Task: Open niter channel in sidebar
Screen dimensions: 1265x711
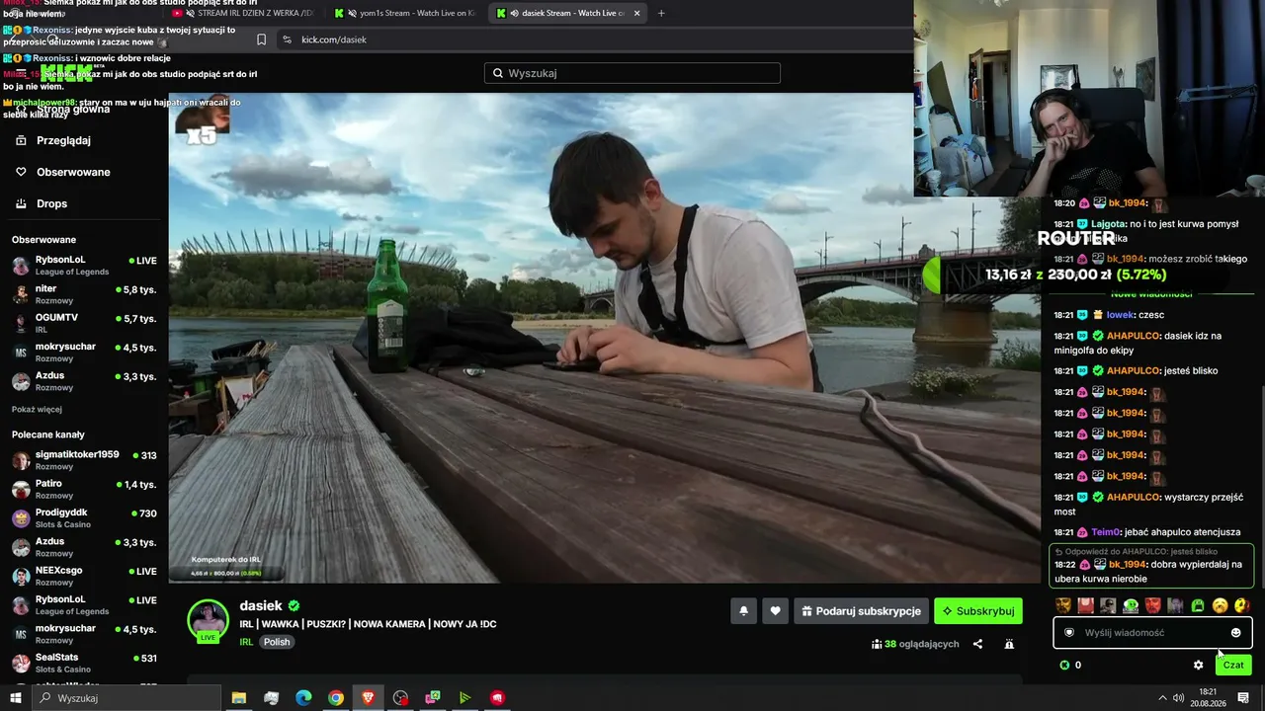Action: coord(84,293)
